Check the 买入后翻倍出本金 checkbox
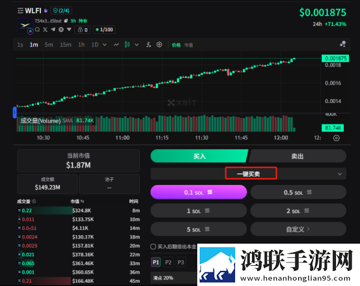 click(x=153, y=247)
